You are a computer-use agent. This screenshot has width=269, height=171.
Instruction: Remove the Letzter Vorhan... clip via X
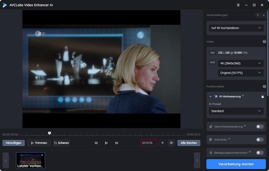pyautogui.click(x=42, y=155)
